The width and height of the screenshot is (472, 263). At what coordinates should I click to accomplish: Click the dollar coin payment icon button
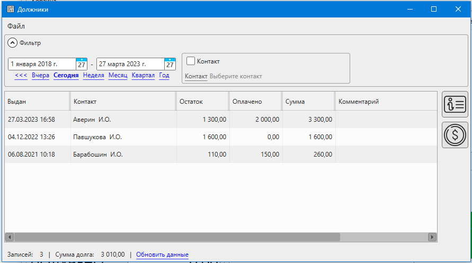click(455, 135)
